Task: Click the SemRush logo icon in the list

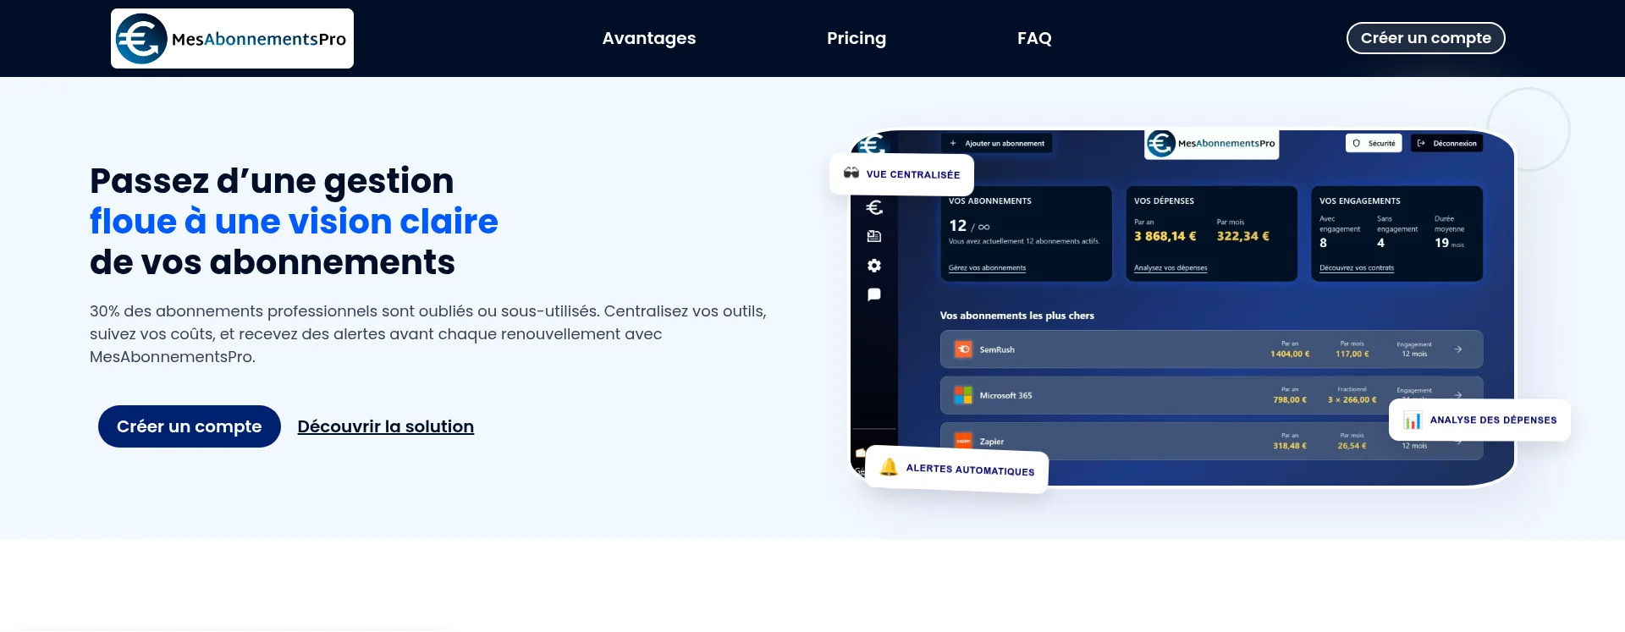Action: click(963, 349)
